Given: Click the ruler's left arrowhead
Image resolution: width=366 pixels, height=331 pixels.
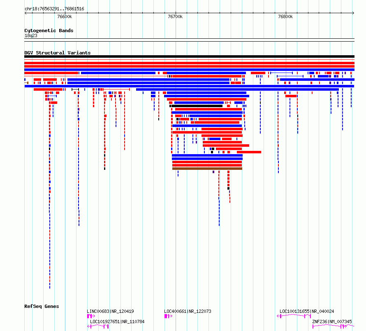Looking at the screenshot, I should [x=25, y=13].
